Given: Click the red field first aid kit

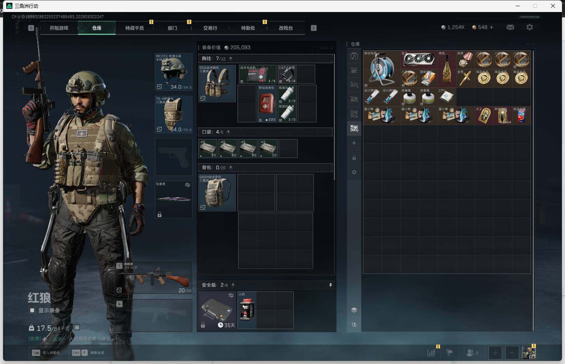Looking at the screenshot, I should tap(267, 104).
